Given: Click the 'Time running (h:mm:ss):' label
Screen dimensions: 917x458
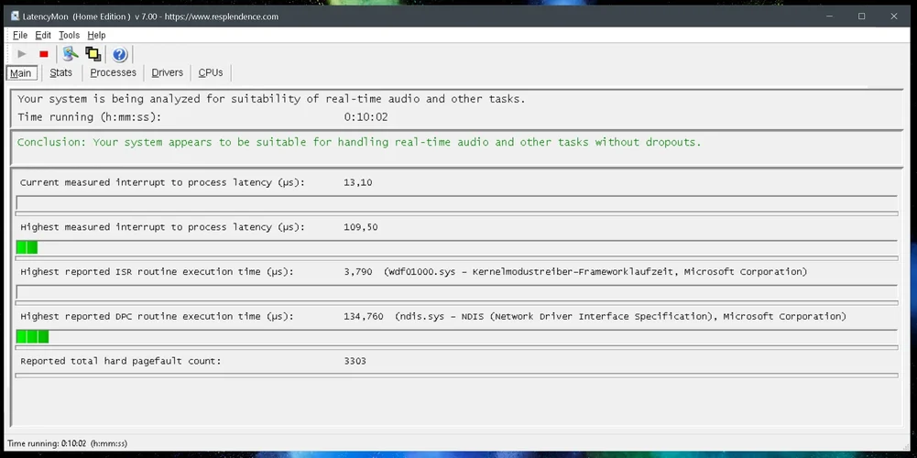Looking at the screenshot, I should (90, 117).
